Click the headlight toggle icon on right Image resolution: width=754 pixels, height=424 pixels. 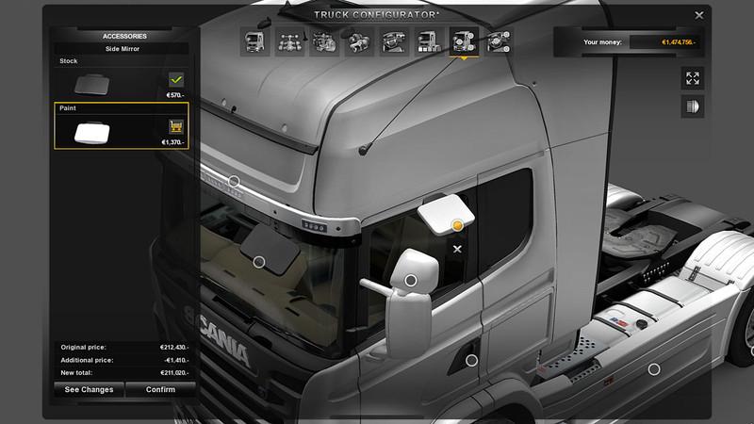click(693, 106)
